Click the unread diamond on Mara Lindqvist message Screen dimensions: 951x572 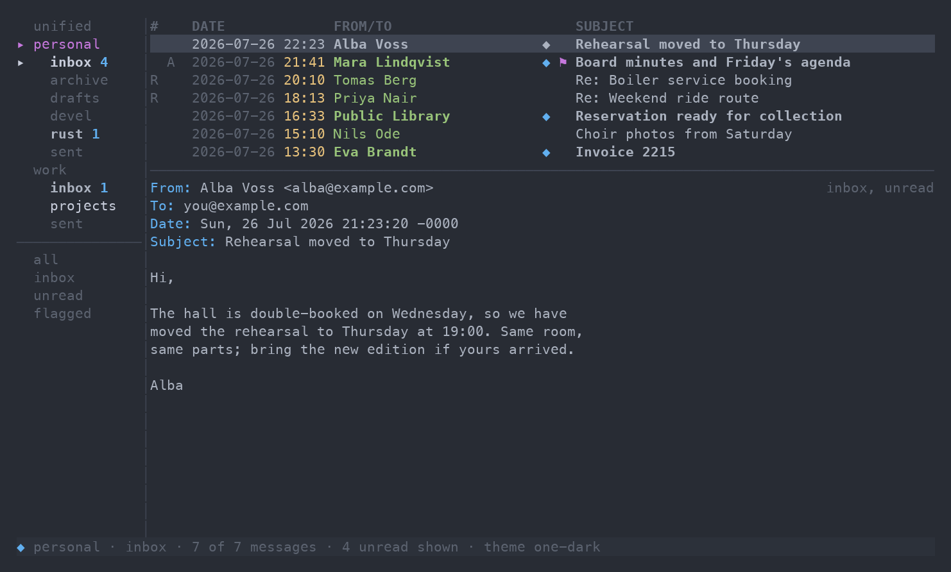546,62
